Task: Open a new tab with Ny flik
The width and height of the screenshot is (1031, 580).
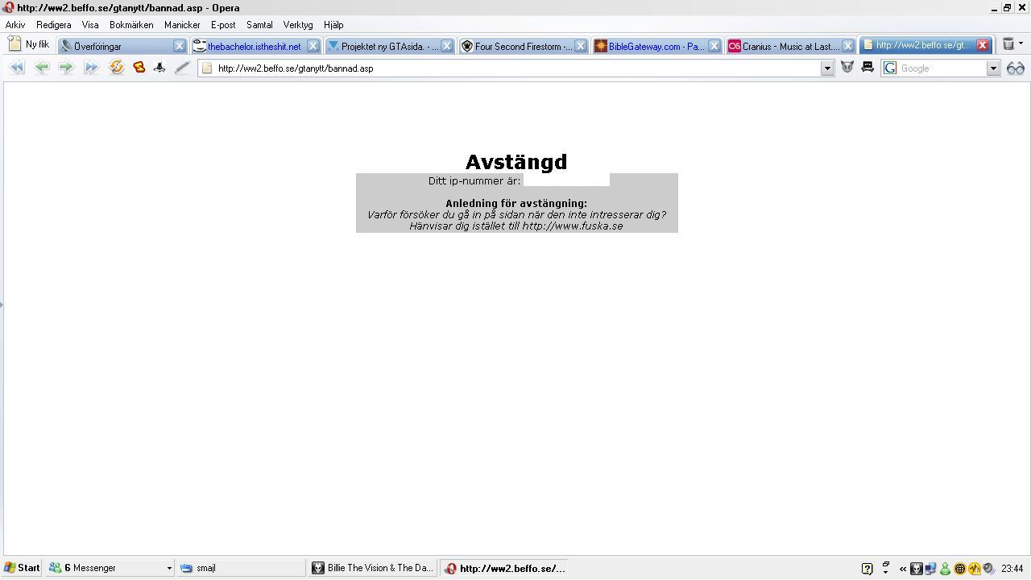Action: click(30, 44)
